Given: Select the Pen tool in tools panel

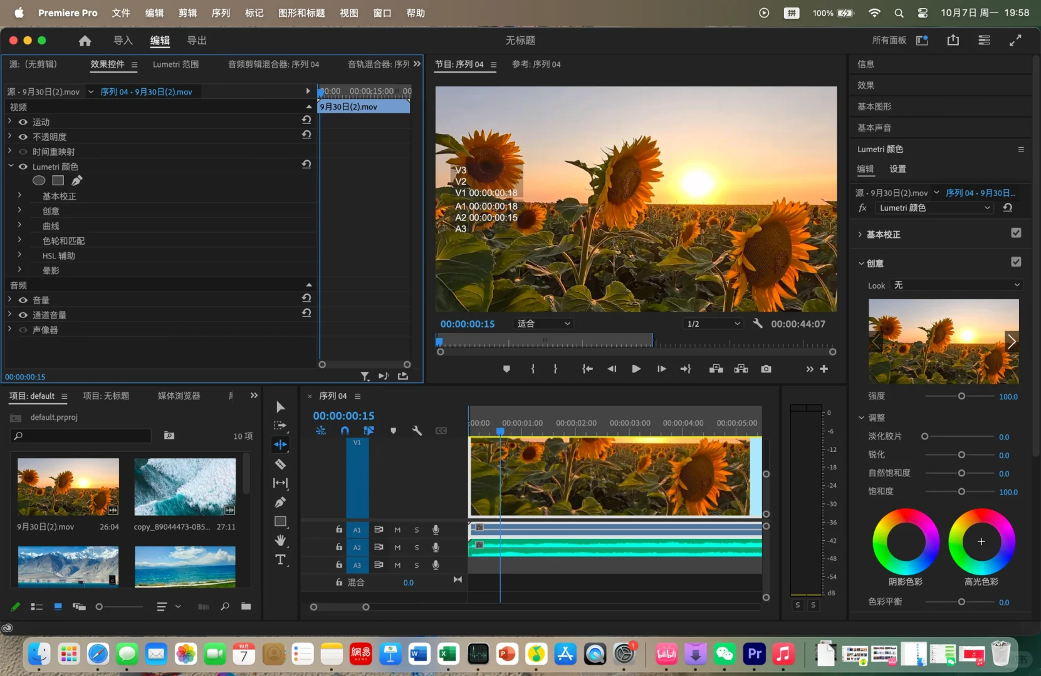Looking at the screenshot, I should tap(280, 502).
